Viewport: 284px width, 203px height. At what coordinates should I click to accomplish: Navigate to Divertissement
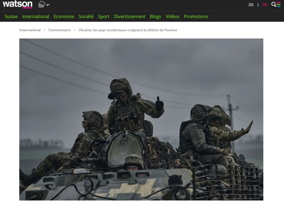(130, 16)
